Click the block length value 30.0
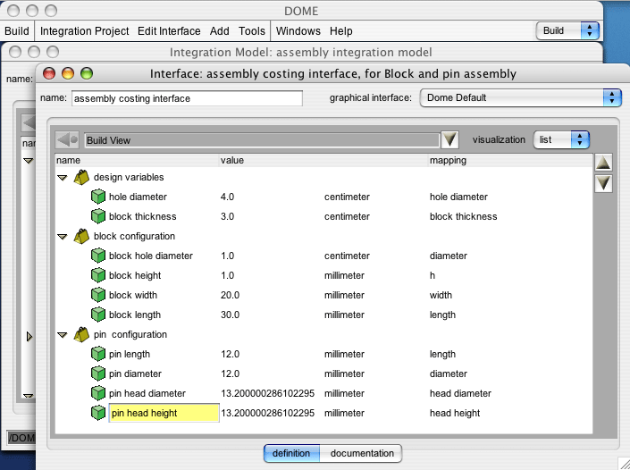The height and width of the screenshot is (470, 630). [231, 315]
